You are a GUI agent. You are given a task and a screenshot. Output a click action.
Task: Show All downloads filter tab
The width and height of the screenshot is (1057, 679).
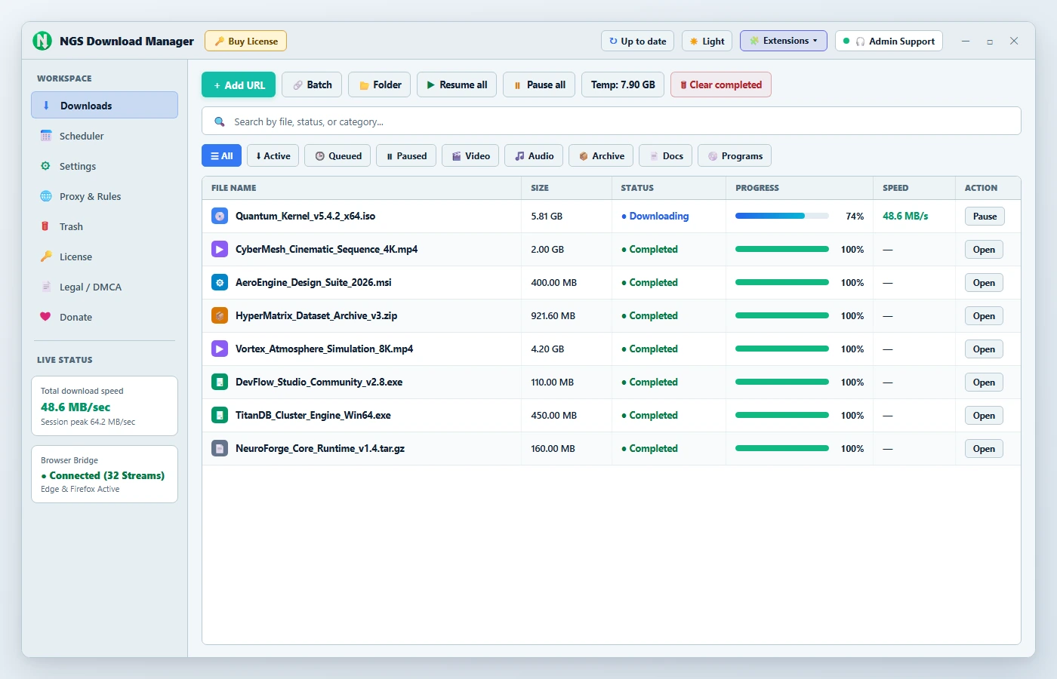(221, 155)
